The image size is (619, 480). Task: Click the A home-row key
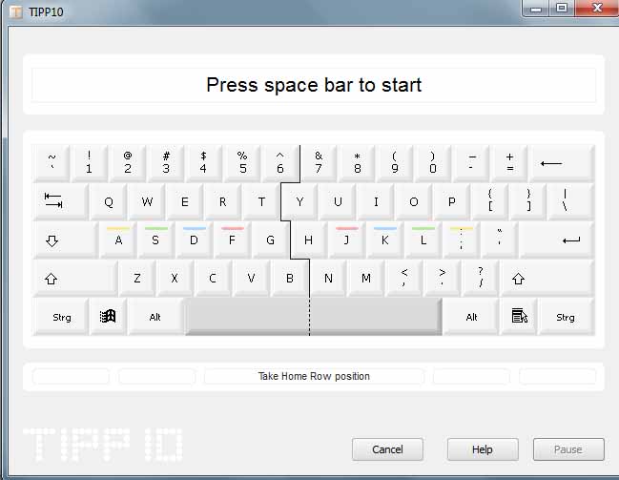click(118, 240)
